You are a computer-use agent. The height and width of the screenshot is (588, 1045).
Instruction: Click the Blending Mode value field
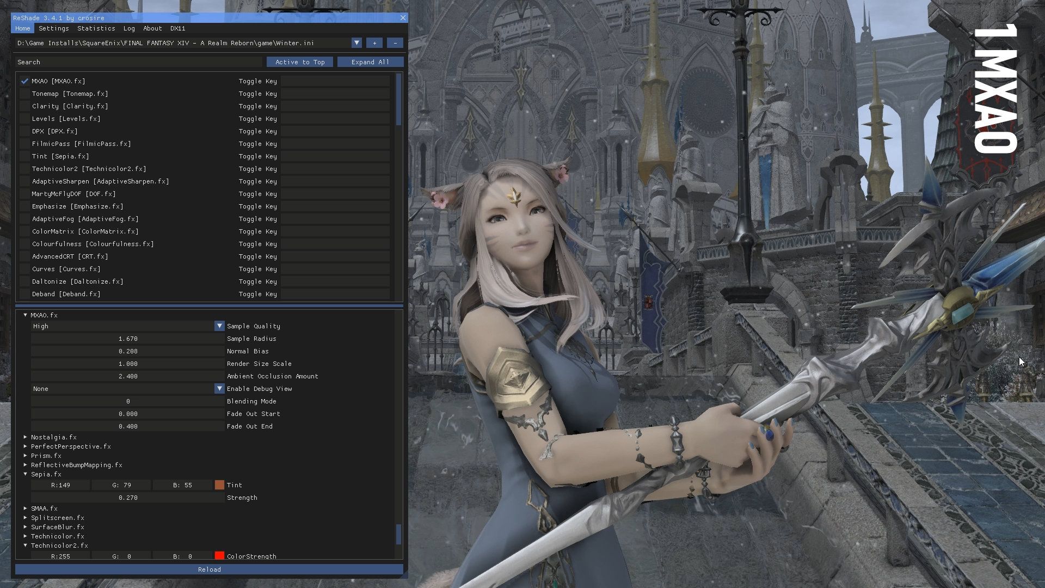pyautogui.click(x=127, y=401)
